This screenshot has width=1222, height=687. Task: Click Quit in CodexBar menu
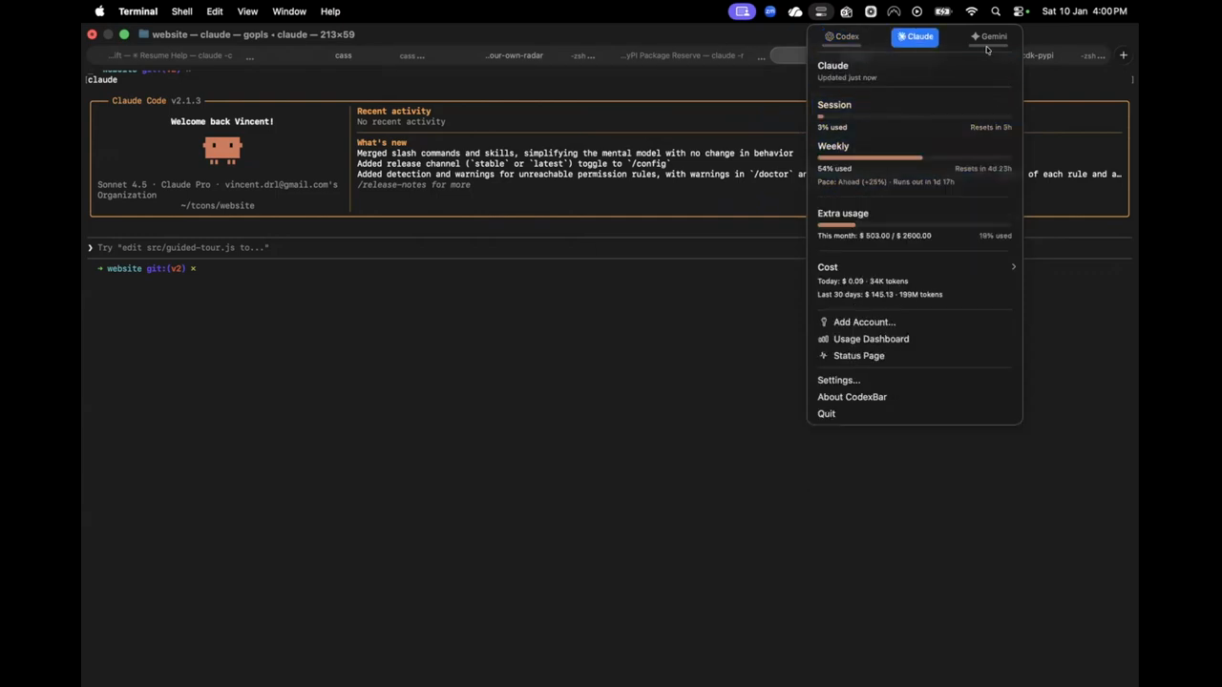coord(826,414)
